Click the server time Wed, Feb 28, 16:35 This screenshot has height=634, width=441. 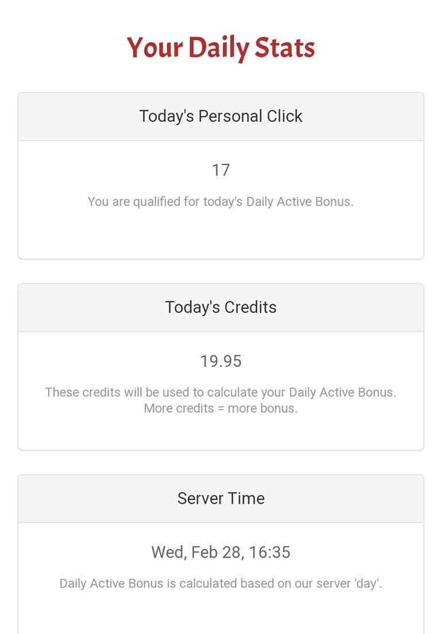220,552
